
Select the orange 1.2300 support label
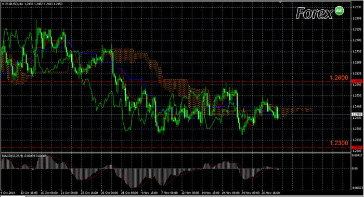pyautogui.click(x=339, y=143)
